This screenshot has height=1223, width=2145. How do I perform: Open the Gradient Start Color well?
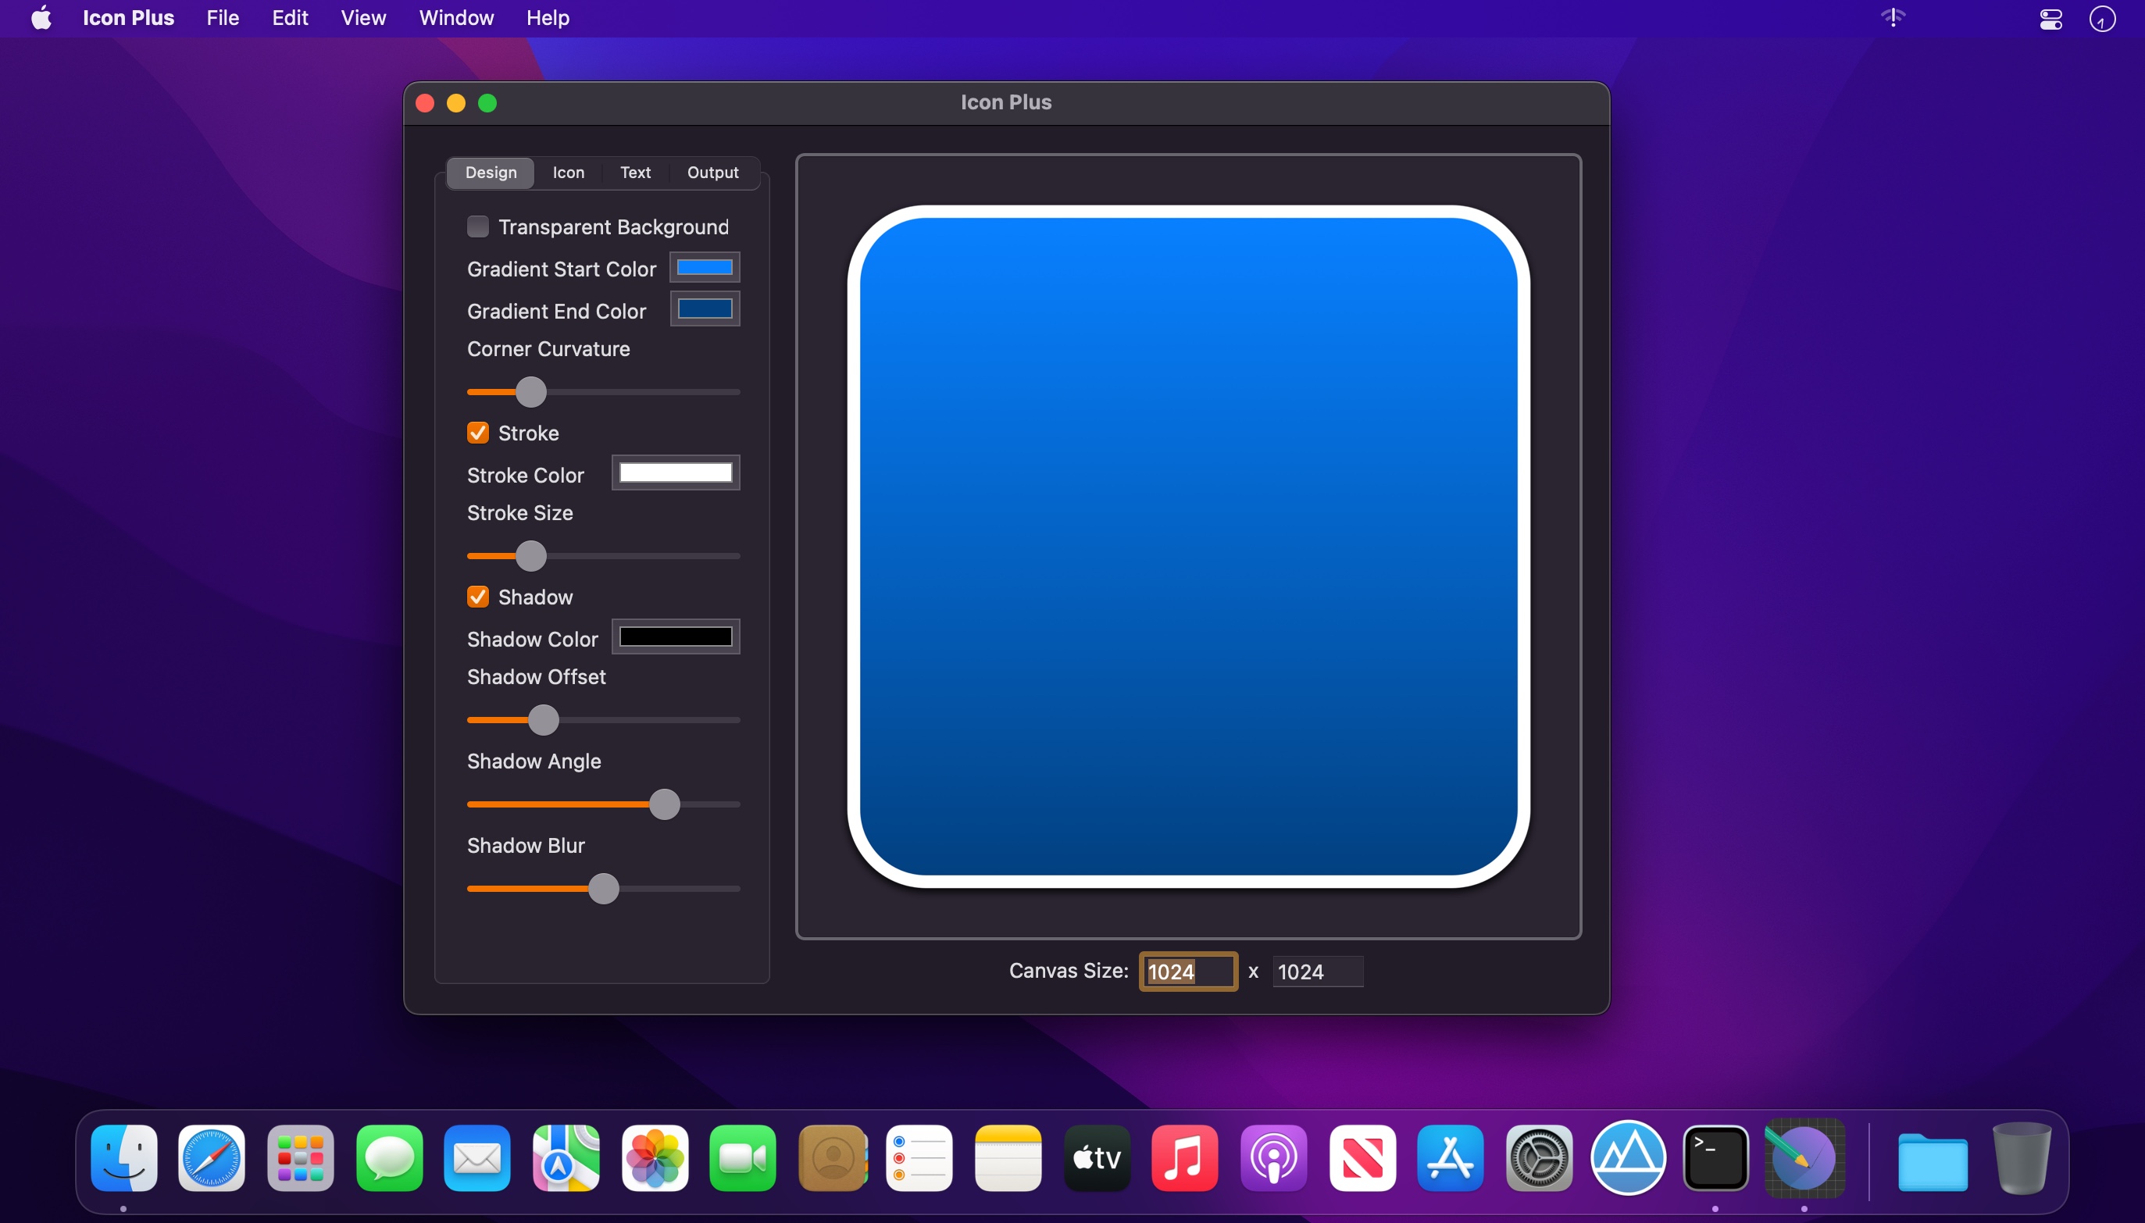[x=704, y=267]
